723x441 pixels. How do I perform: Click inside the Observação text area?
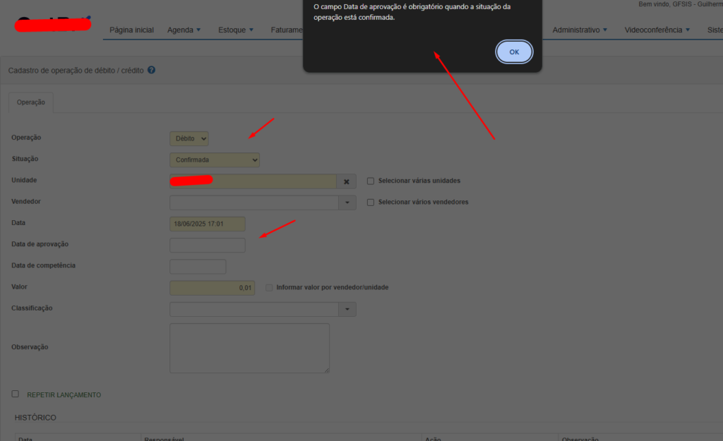[249, 348]
